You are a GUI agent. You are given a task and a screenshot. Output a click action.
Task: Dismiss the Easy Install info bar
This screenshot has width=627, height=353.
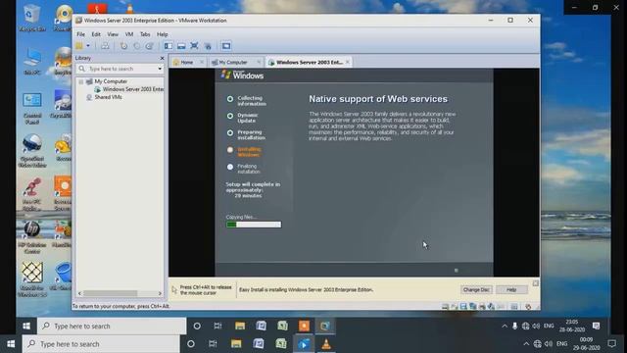point(536,283)
